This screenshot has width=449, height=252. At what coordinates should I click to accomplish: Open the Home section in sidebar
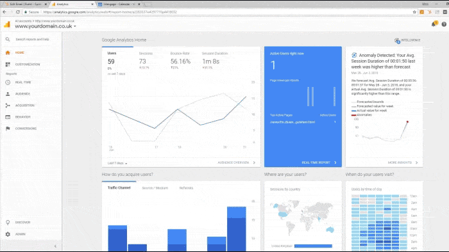19,52
